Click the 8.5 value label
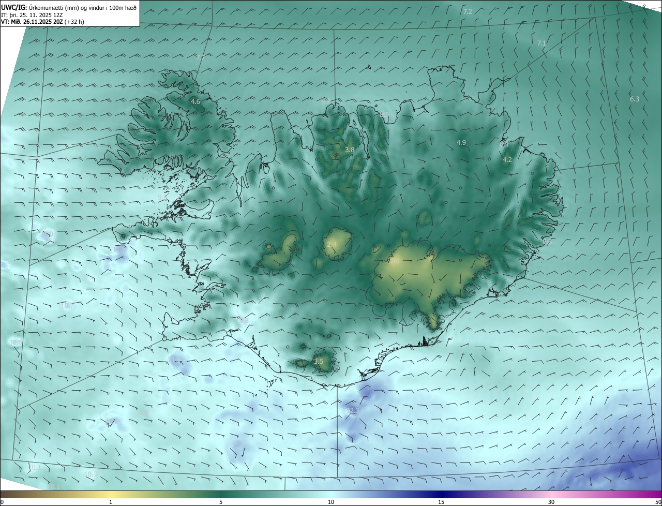This screenshot has width=662, height=506. coord(384,114)
